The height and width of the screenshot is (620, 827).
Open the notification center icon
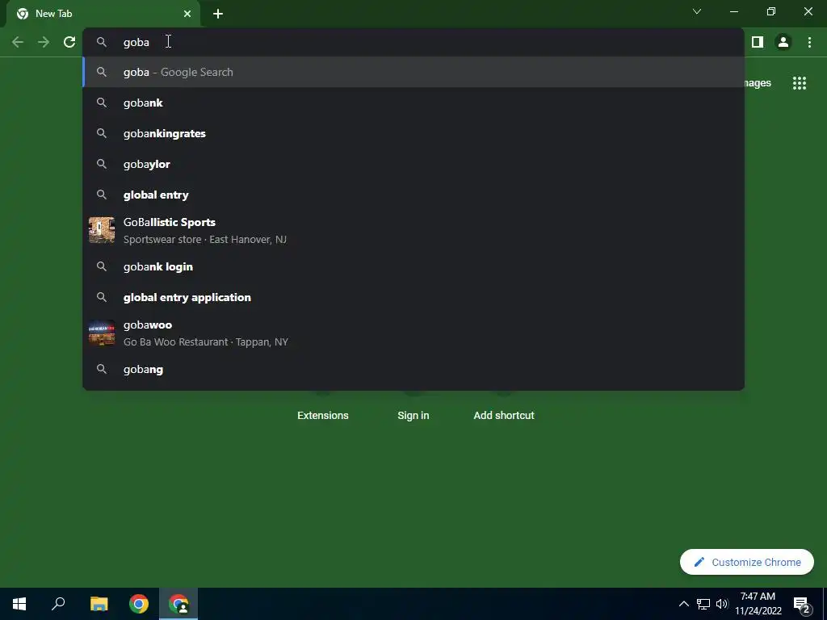[x=802, y=604]
